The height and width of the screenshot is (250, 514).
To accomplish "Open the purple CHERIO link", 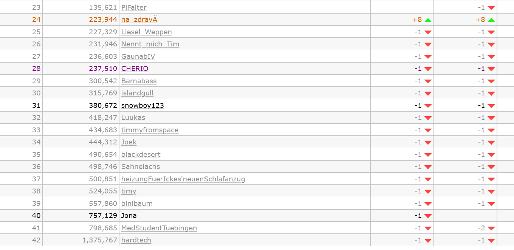I will click(x=135, y=69).
